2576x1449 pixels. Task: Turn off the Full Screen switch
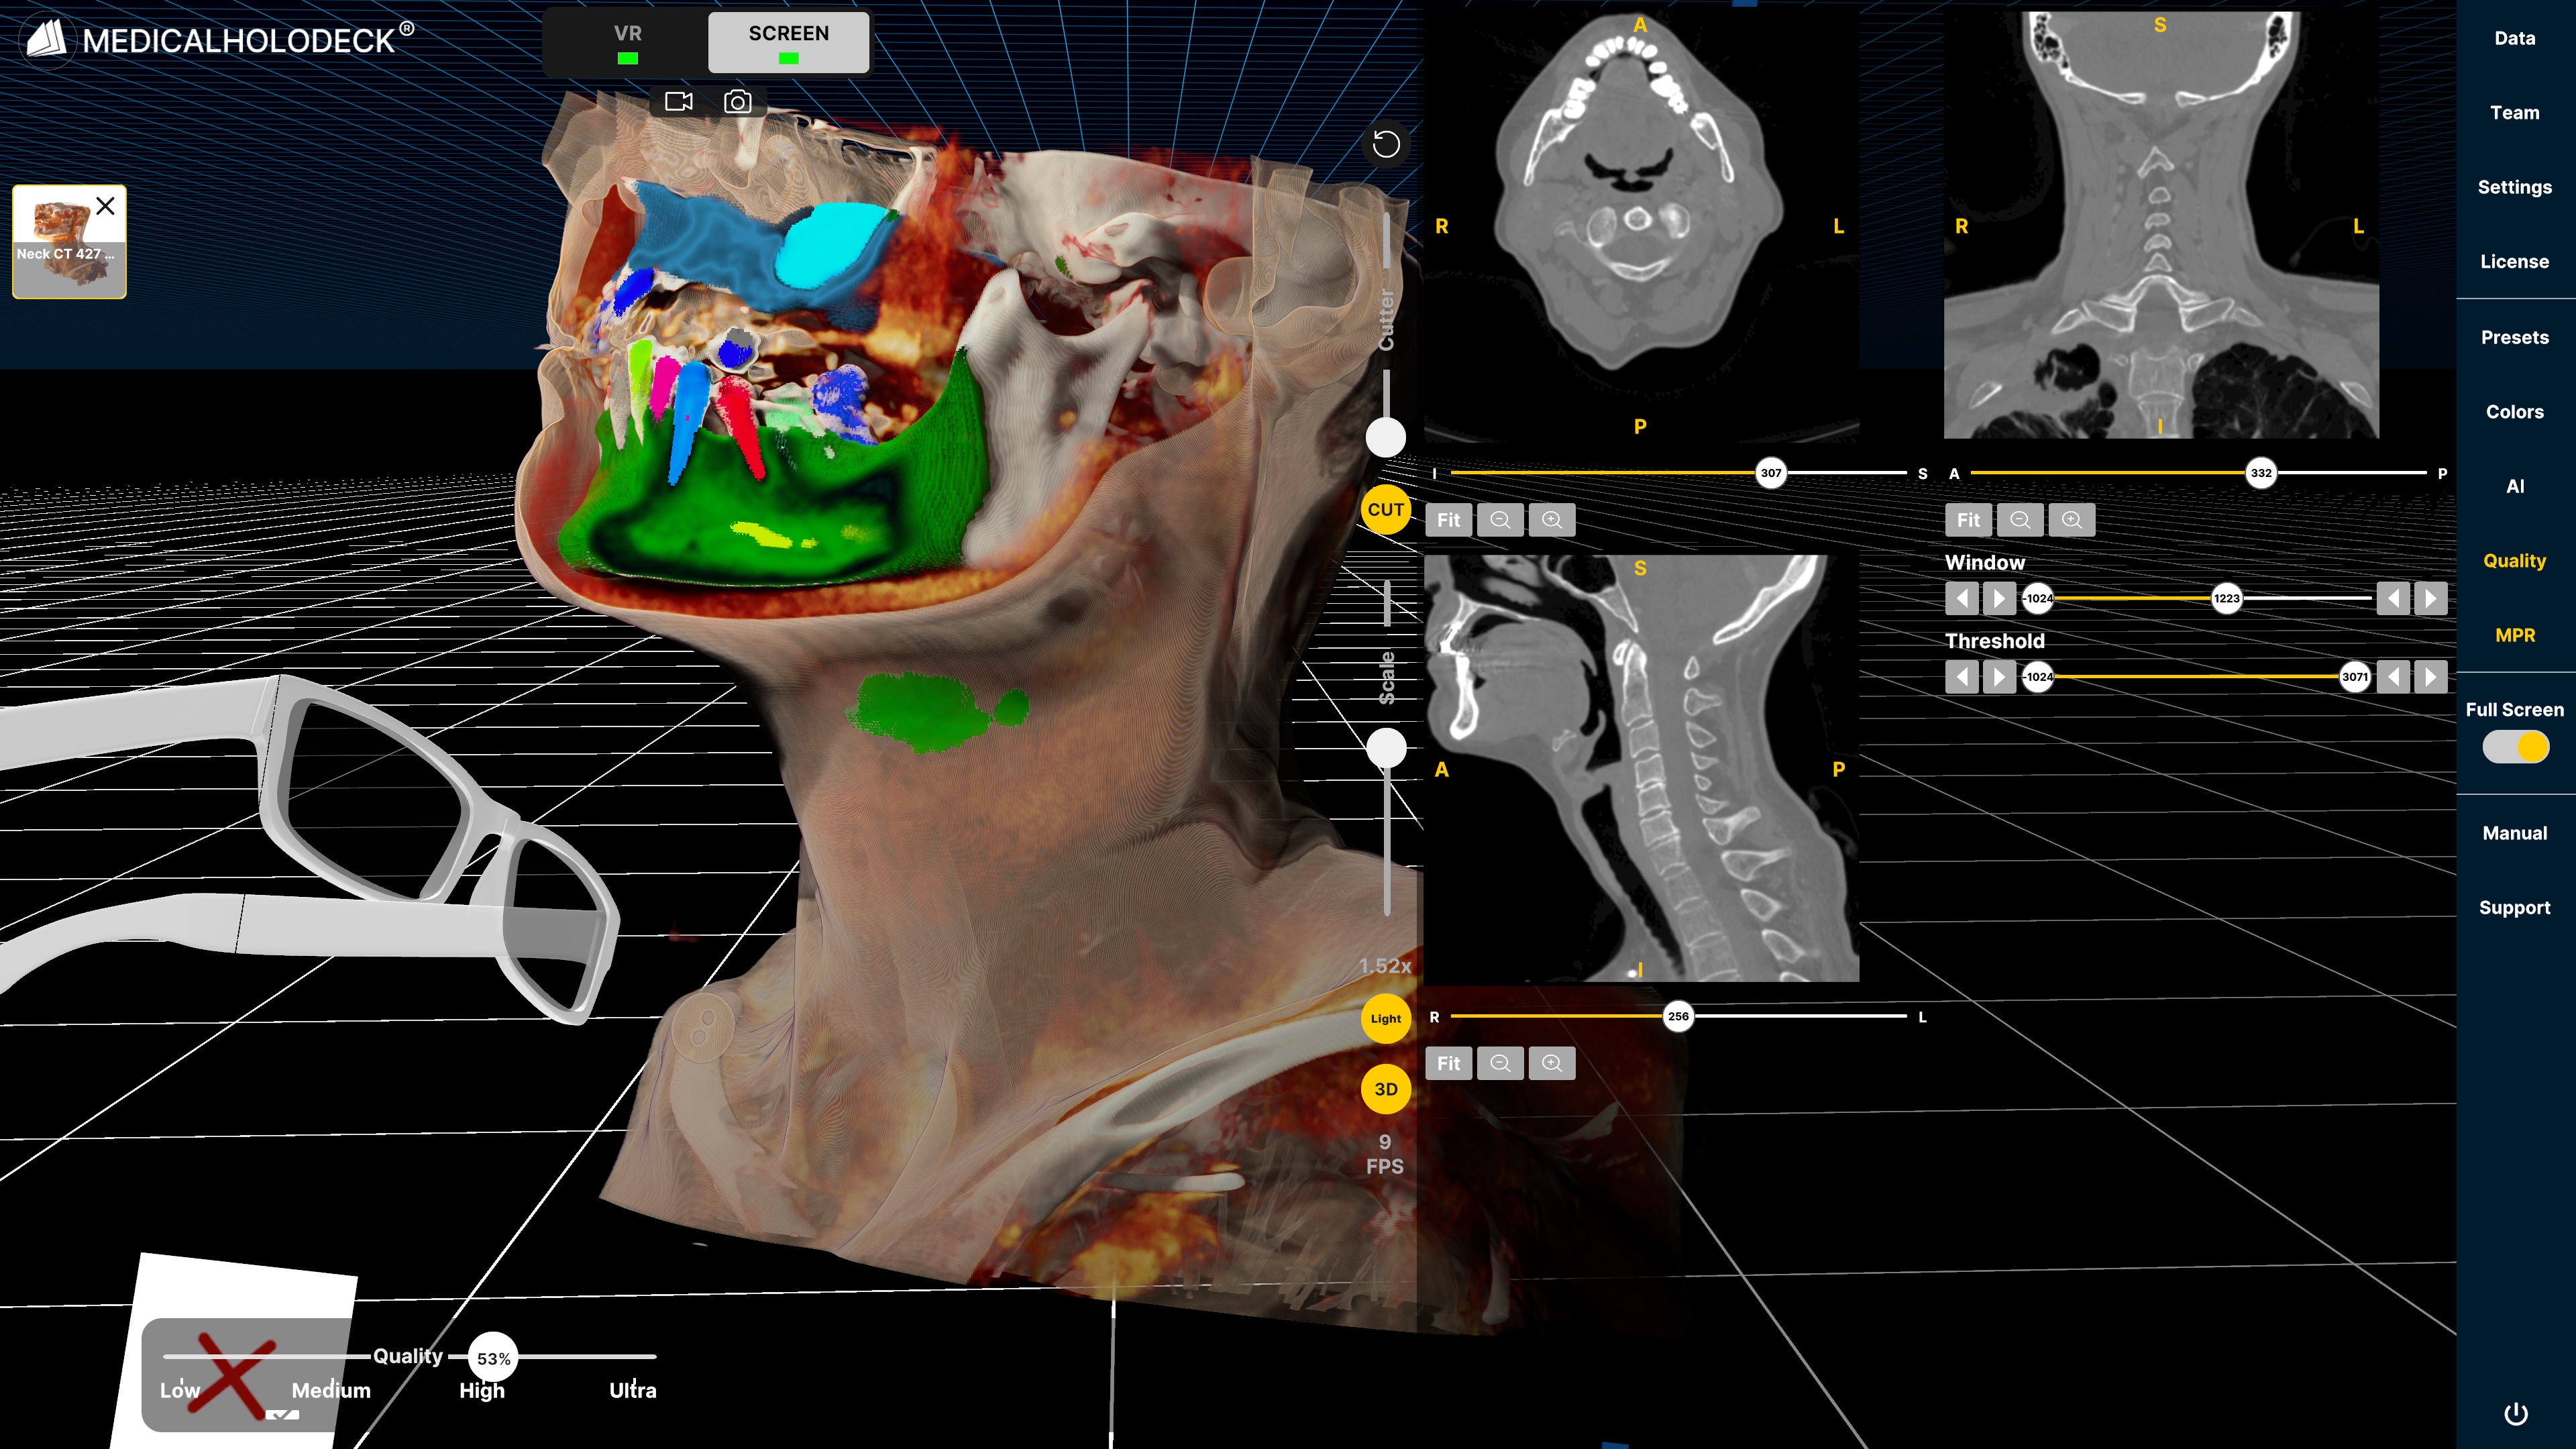[2515, 746]
